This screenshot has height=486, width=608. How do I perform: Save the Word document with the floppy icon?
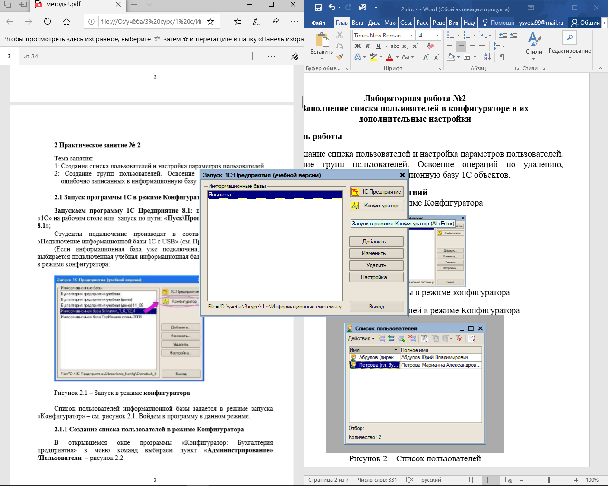pyautogui.click(x=318, y=8)
